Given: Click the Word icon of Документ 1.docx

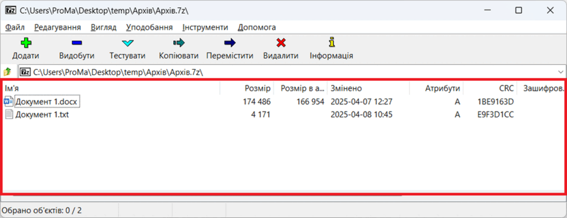Looking at the screenshot, I should (8, 102).
